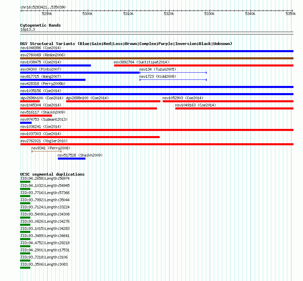Click duplication %ID:94.4752|Length:28218
This screenshot has height=281, width=303.
(45, 243)
